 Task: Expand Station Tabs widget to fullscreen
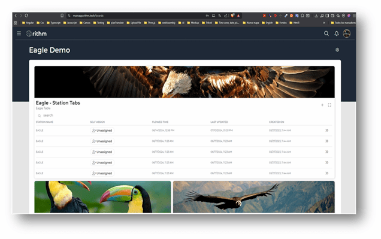pyautogui.click(x=329, y=105)
